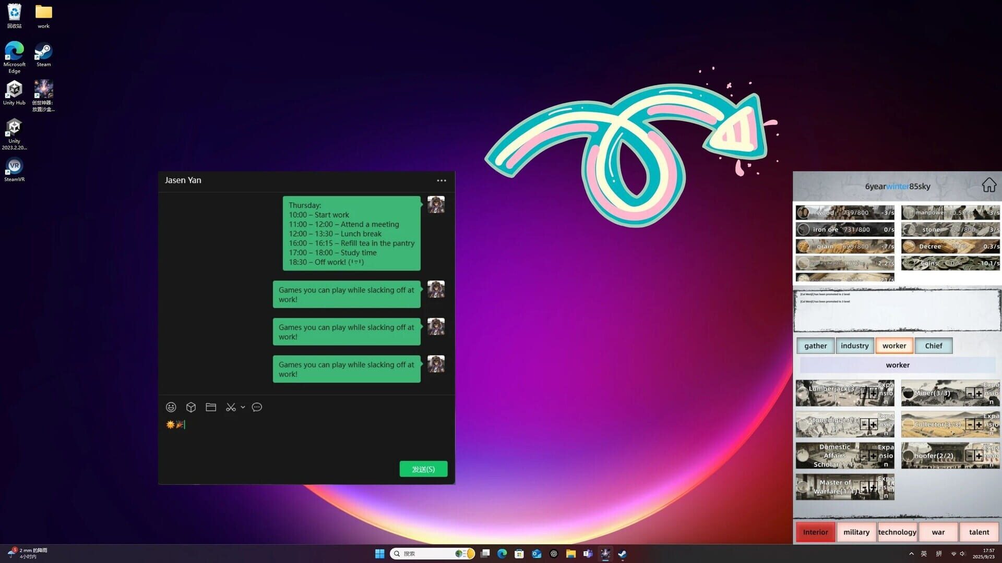
Task: Open Unity Hub from the desktop
Action: tap(14, 90)
